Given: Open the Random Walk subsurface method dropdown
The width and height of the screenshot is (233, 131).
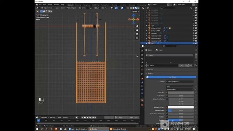Looking at the screenshot, I should 180,90.
